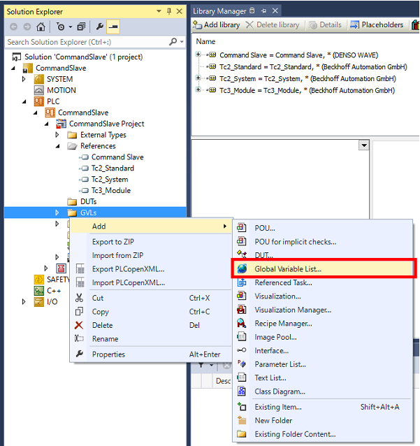Expand the Tc2_Standard library entry

[198, 66]
